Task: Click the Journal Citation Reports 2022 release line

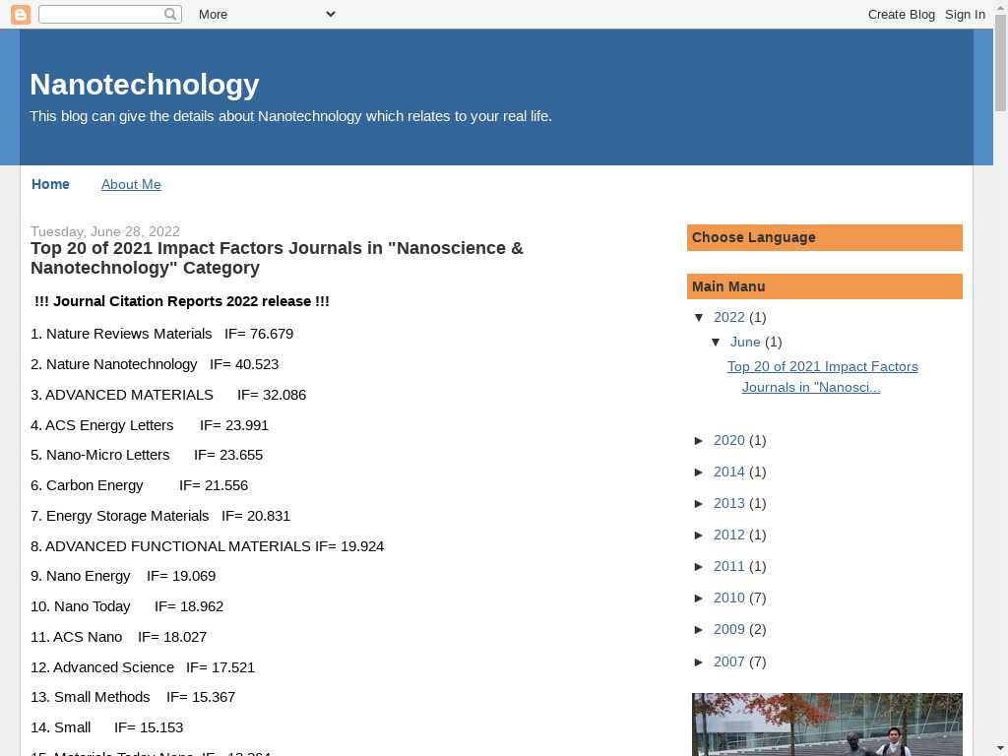Action: click(182, 301)
